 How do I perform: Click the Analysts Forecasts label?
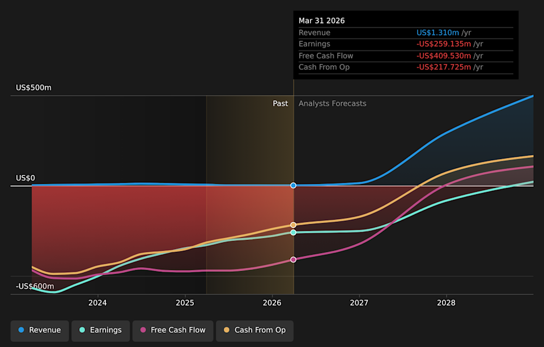coord(333,104)
